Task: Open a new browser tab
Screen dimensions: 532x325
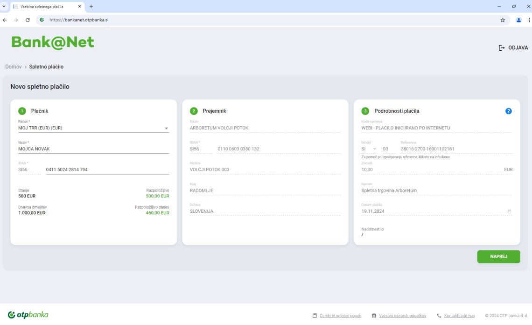Action: [91, 6]
